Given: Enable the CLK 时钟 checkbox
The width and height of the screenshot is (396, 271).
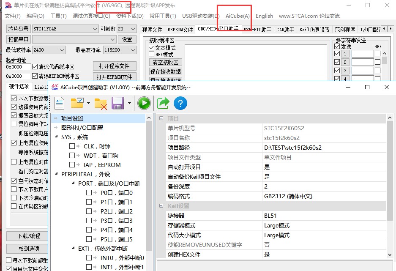Looking at the screenshot, I should [72, 146].
